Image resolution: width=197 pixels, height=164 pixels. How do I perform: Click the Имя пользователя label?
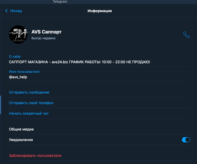pos(24,71)
